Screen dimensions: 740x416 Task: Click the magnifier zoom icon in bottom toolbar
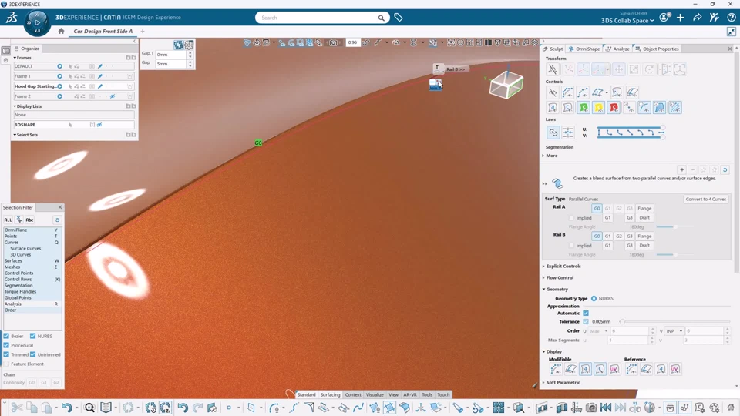89,407
